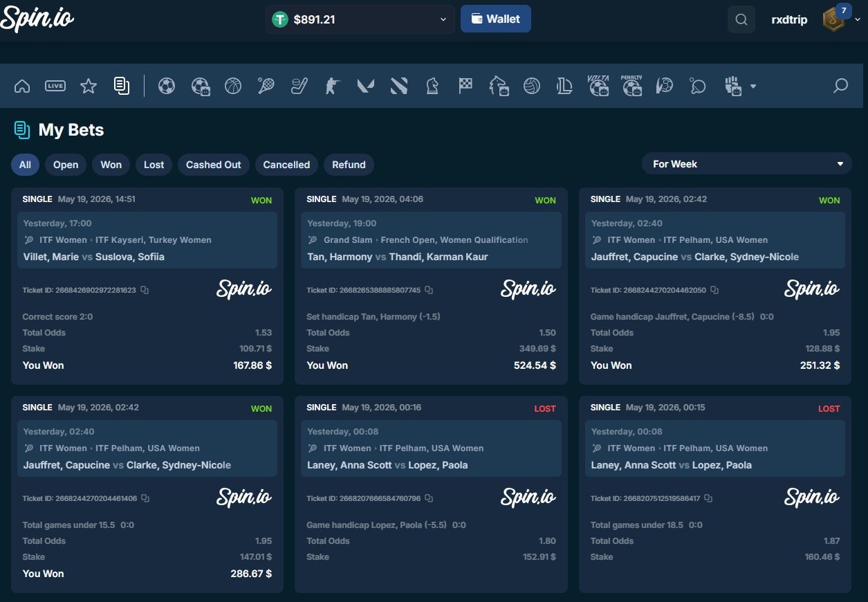Go to the Home icon in sports bar
This screenshot has height=602, width=868.
(22, 86)
